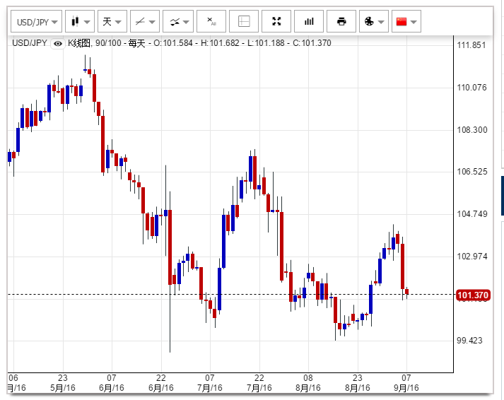Open the Chinese flag language dropdown

406,21
